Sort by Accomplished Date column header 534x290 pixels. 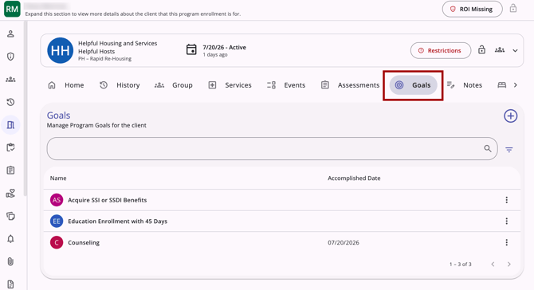click(x=354, y=178)
